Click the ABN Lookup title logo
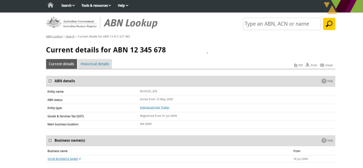Screen dimensions: 363x168 pyautogui.click(x=130, y=23)
